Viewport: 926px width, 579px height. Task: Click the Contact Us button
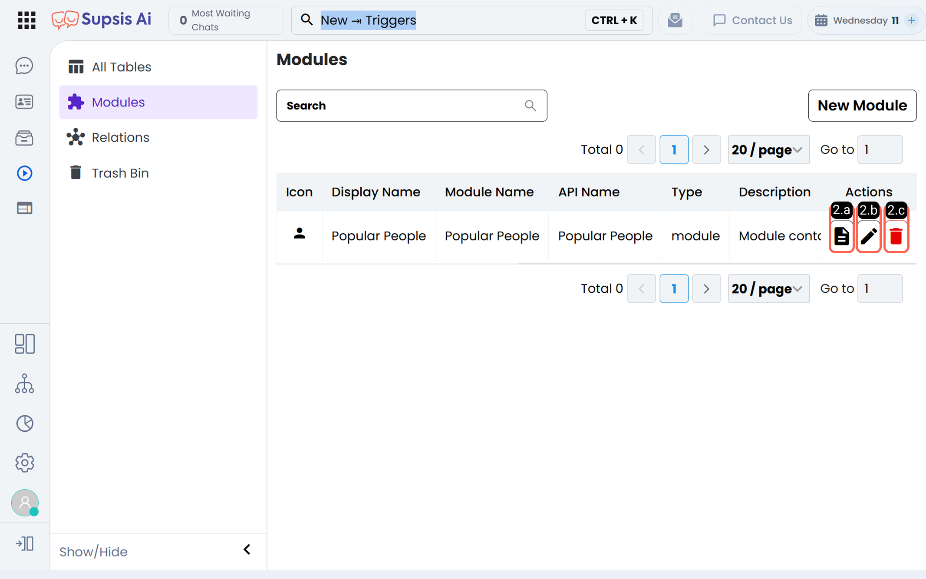point(752,20)
